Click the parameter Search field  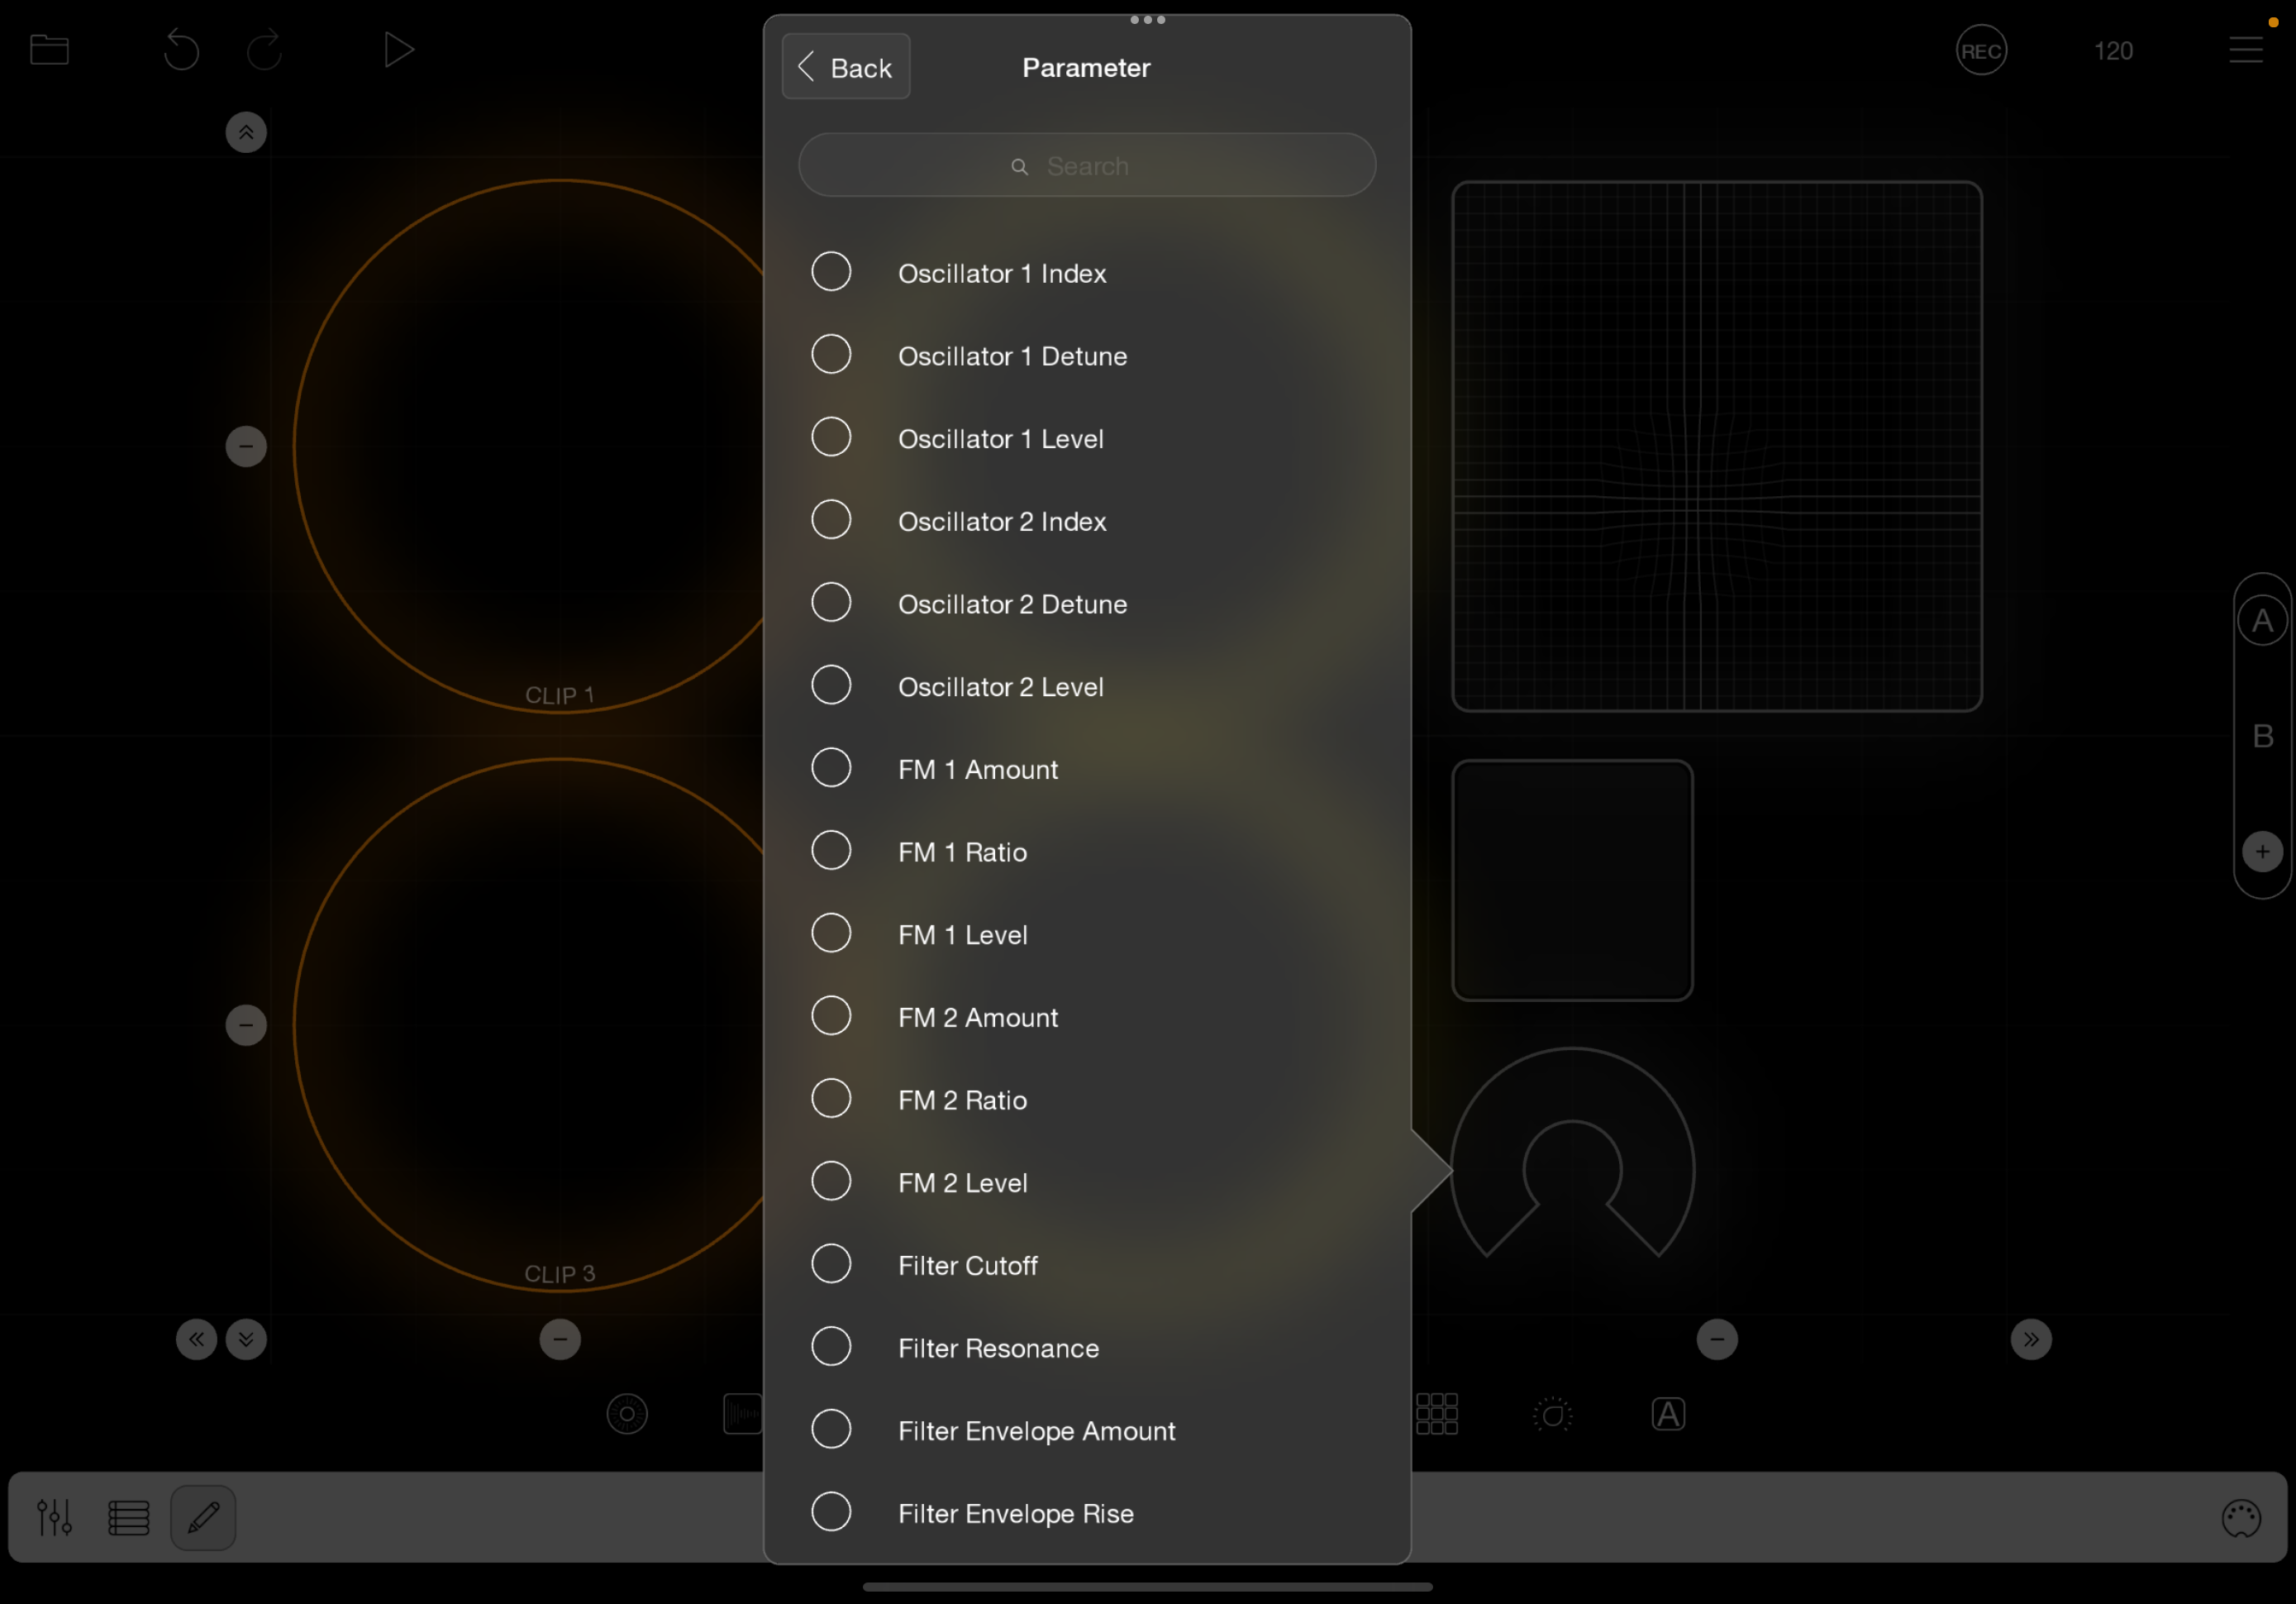pyautogui.click(x=1087, y=166)
